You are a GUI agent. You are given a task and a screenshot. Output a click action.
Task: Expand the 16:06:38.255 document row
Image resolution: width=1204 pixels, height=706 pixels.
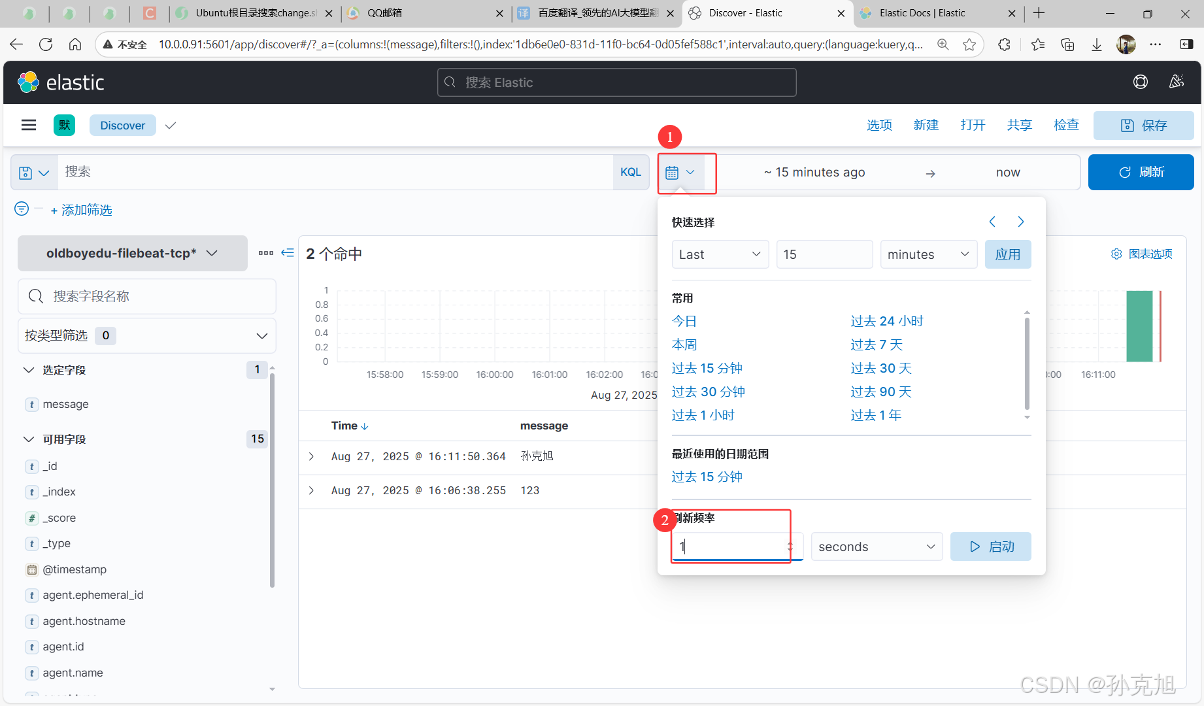pyautogui.click(x=312, y=490)
